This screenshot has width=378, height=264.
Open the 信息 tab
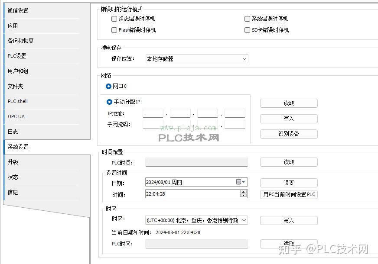pyautogui.click(x=47, y=192)
